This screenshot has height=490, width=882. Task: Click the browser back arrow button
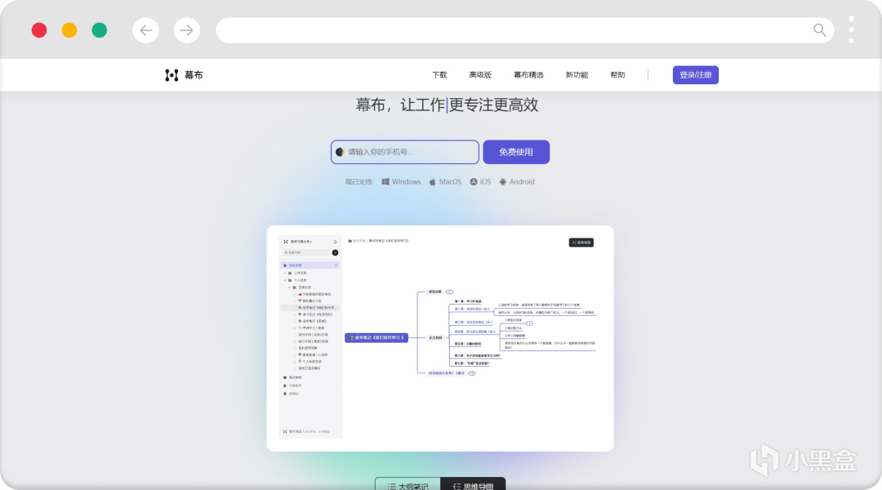(x=145, y=30)
